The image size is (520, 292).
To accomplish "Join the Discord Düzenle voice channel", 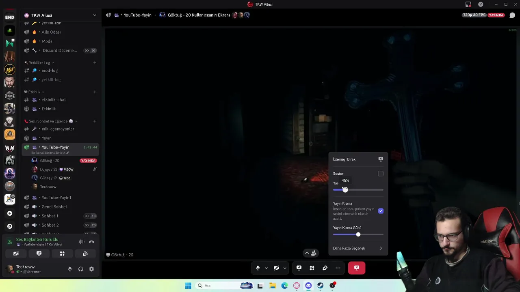I will (x=61, y=50).
